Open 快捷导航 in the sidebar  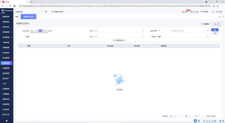(6, 22)
